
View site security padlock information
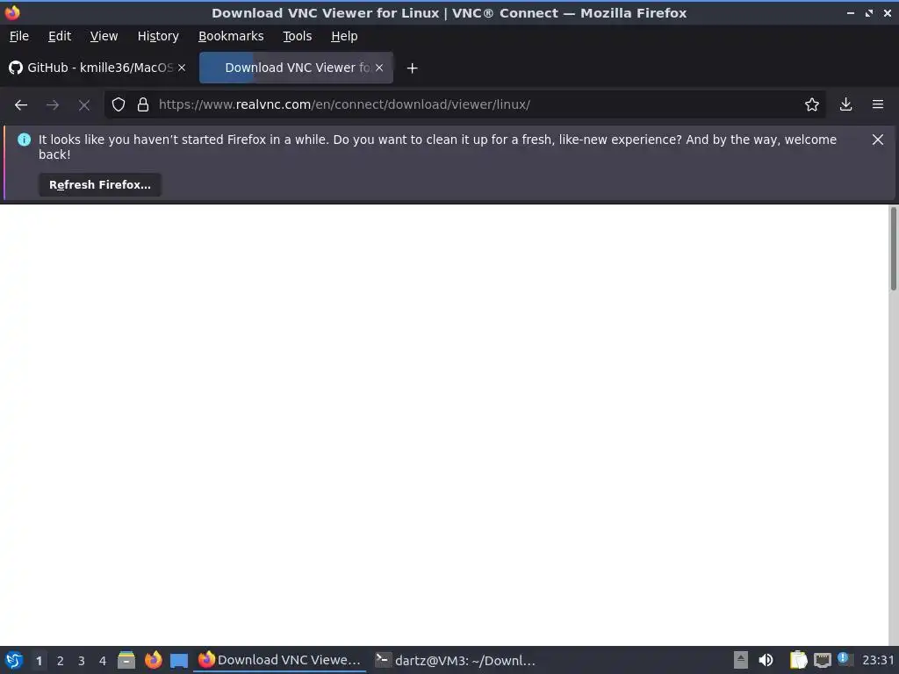click(x=143, y=105)
